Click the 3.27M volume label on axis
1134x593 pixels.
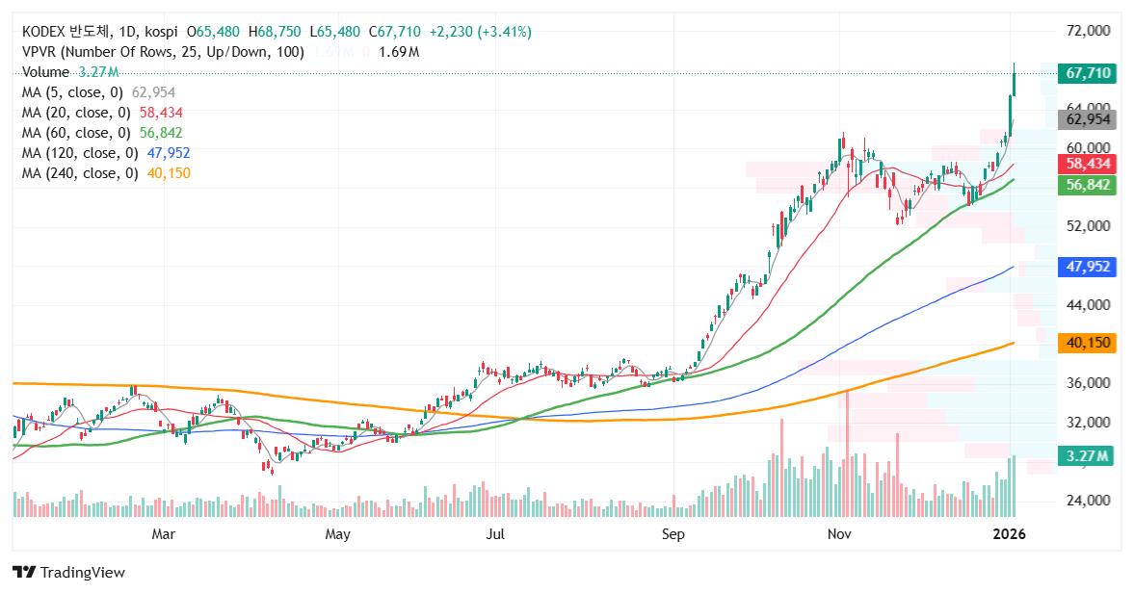[1086, 455]
